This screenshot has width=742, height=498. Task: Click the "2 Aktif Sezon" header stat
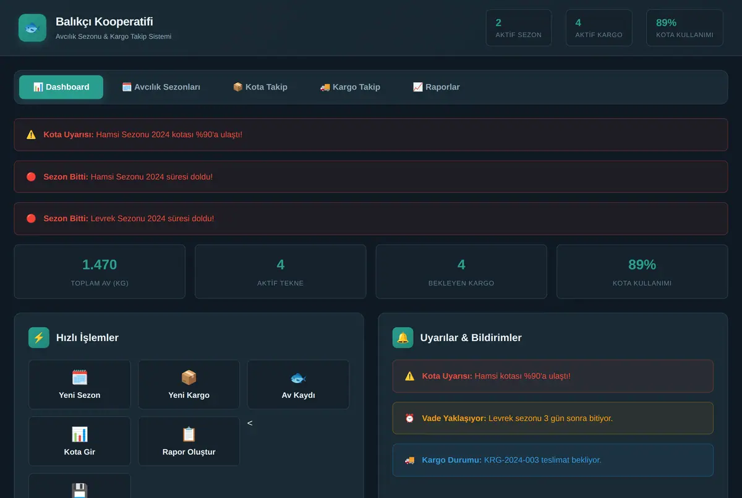[518, 28]
